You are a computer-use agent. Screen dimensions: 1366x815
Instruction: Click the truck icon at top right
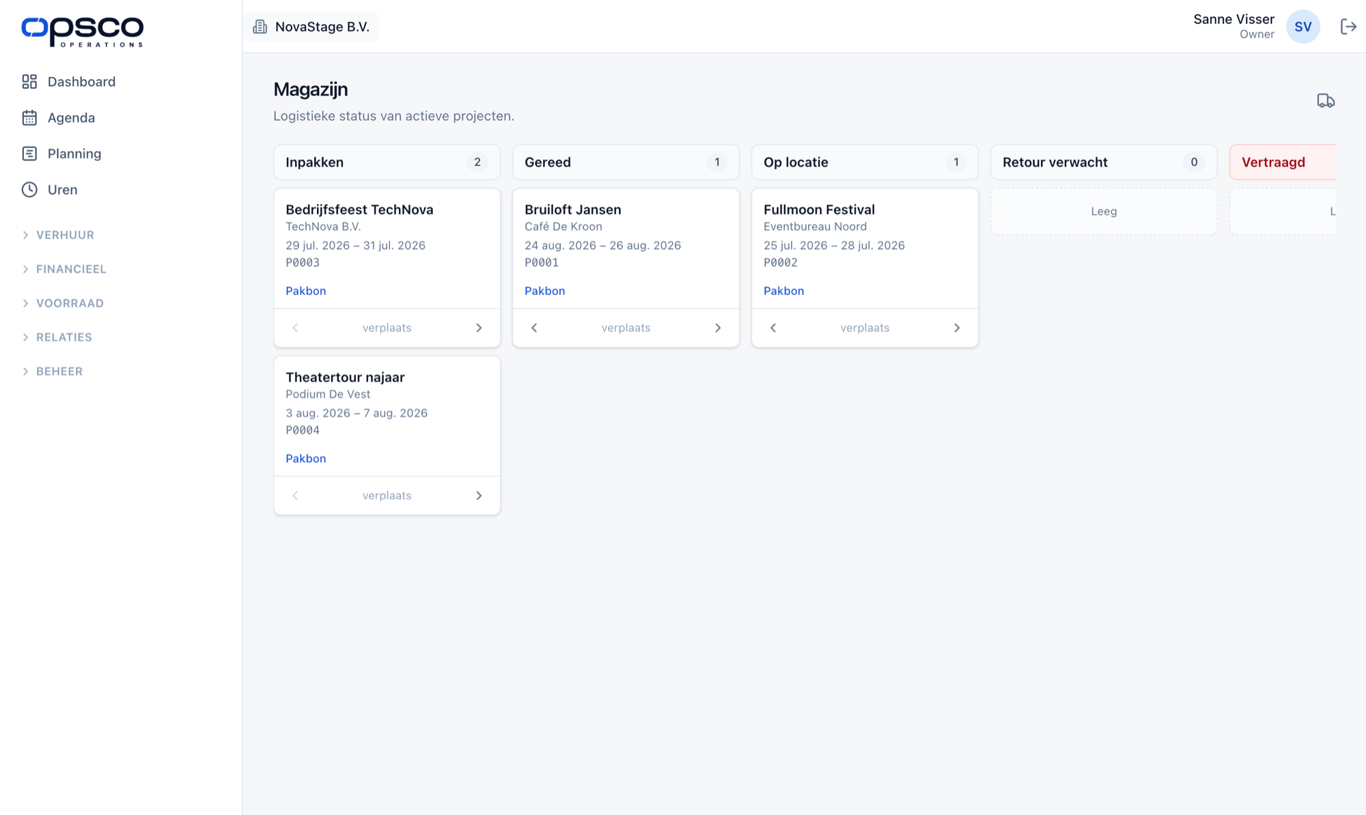click(x=1326, y=101)
